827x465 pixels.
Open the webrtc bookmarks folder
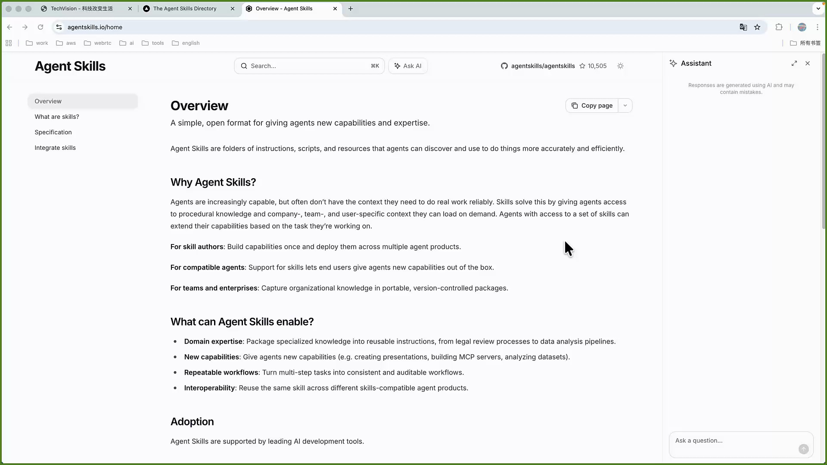pyautogui.click(x=98, y=43)
